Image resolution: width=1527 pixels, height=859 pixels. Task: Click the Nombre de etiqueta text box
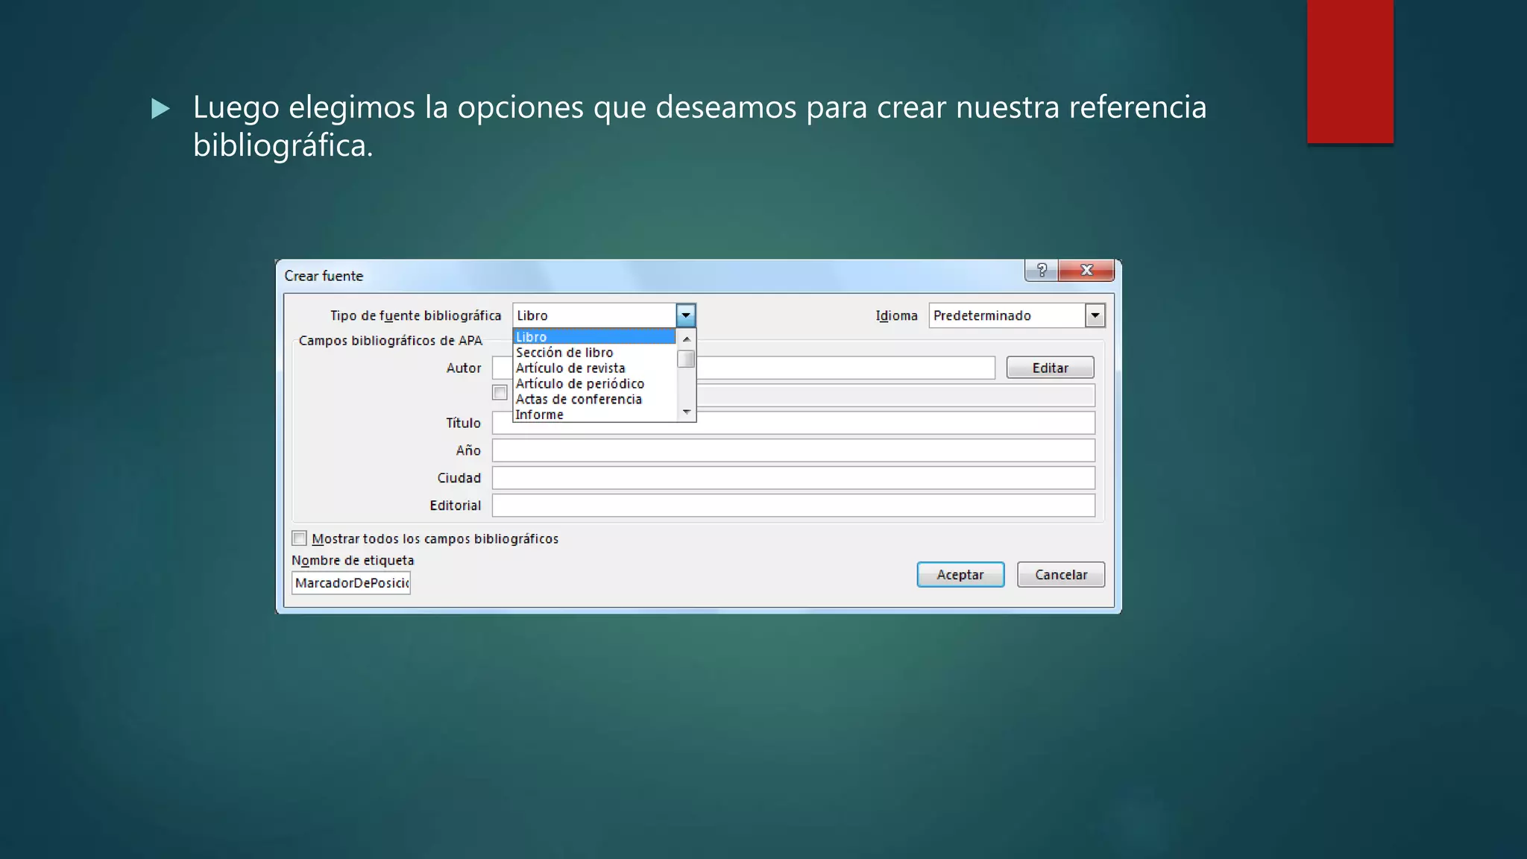coord(350,583)
